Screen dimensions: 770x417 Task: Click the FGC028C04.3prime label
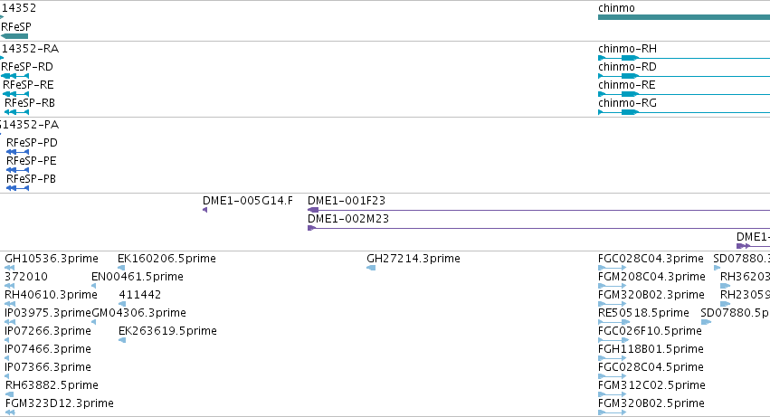tap(651, 258)
